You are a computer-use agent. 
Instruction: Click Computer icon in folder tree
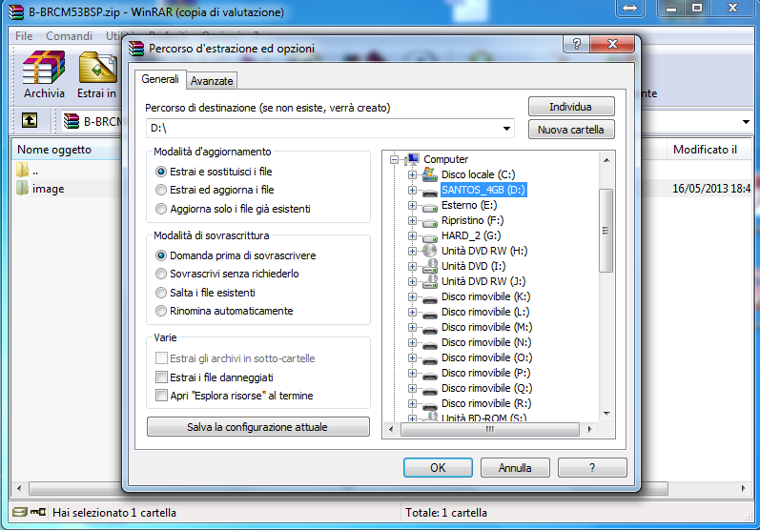pos(412,159)
